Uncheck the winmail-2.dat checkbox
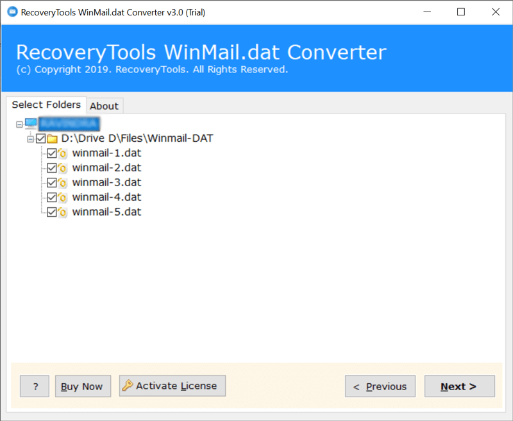513x421 pixels. (52, 168)
